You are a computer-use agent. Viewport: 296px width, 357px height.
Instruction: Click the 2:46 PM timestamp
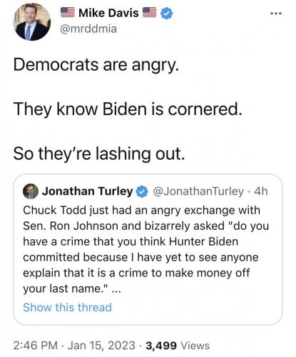pyautogui.click(x=36, y=346)
